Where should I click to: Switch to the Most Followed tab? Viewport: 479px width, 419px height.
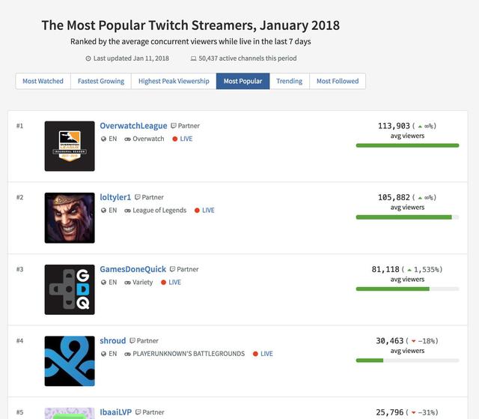point(338,81)
